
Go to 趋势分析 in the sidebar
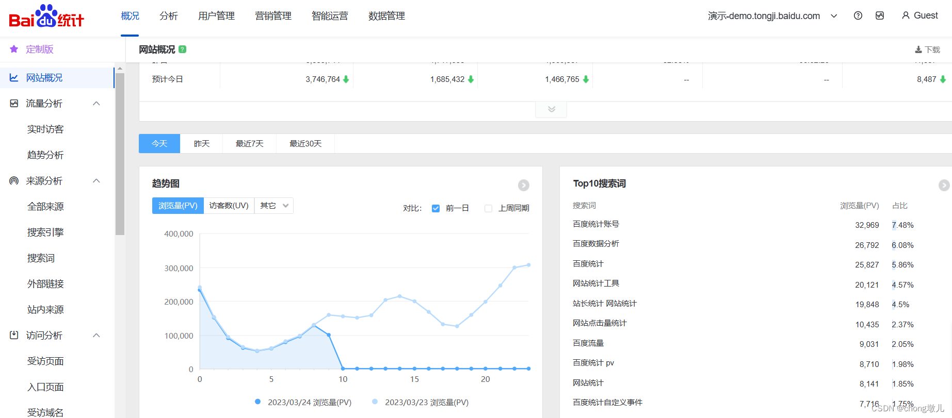click(45, 155)
